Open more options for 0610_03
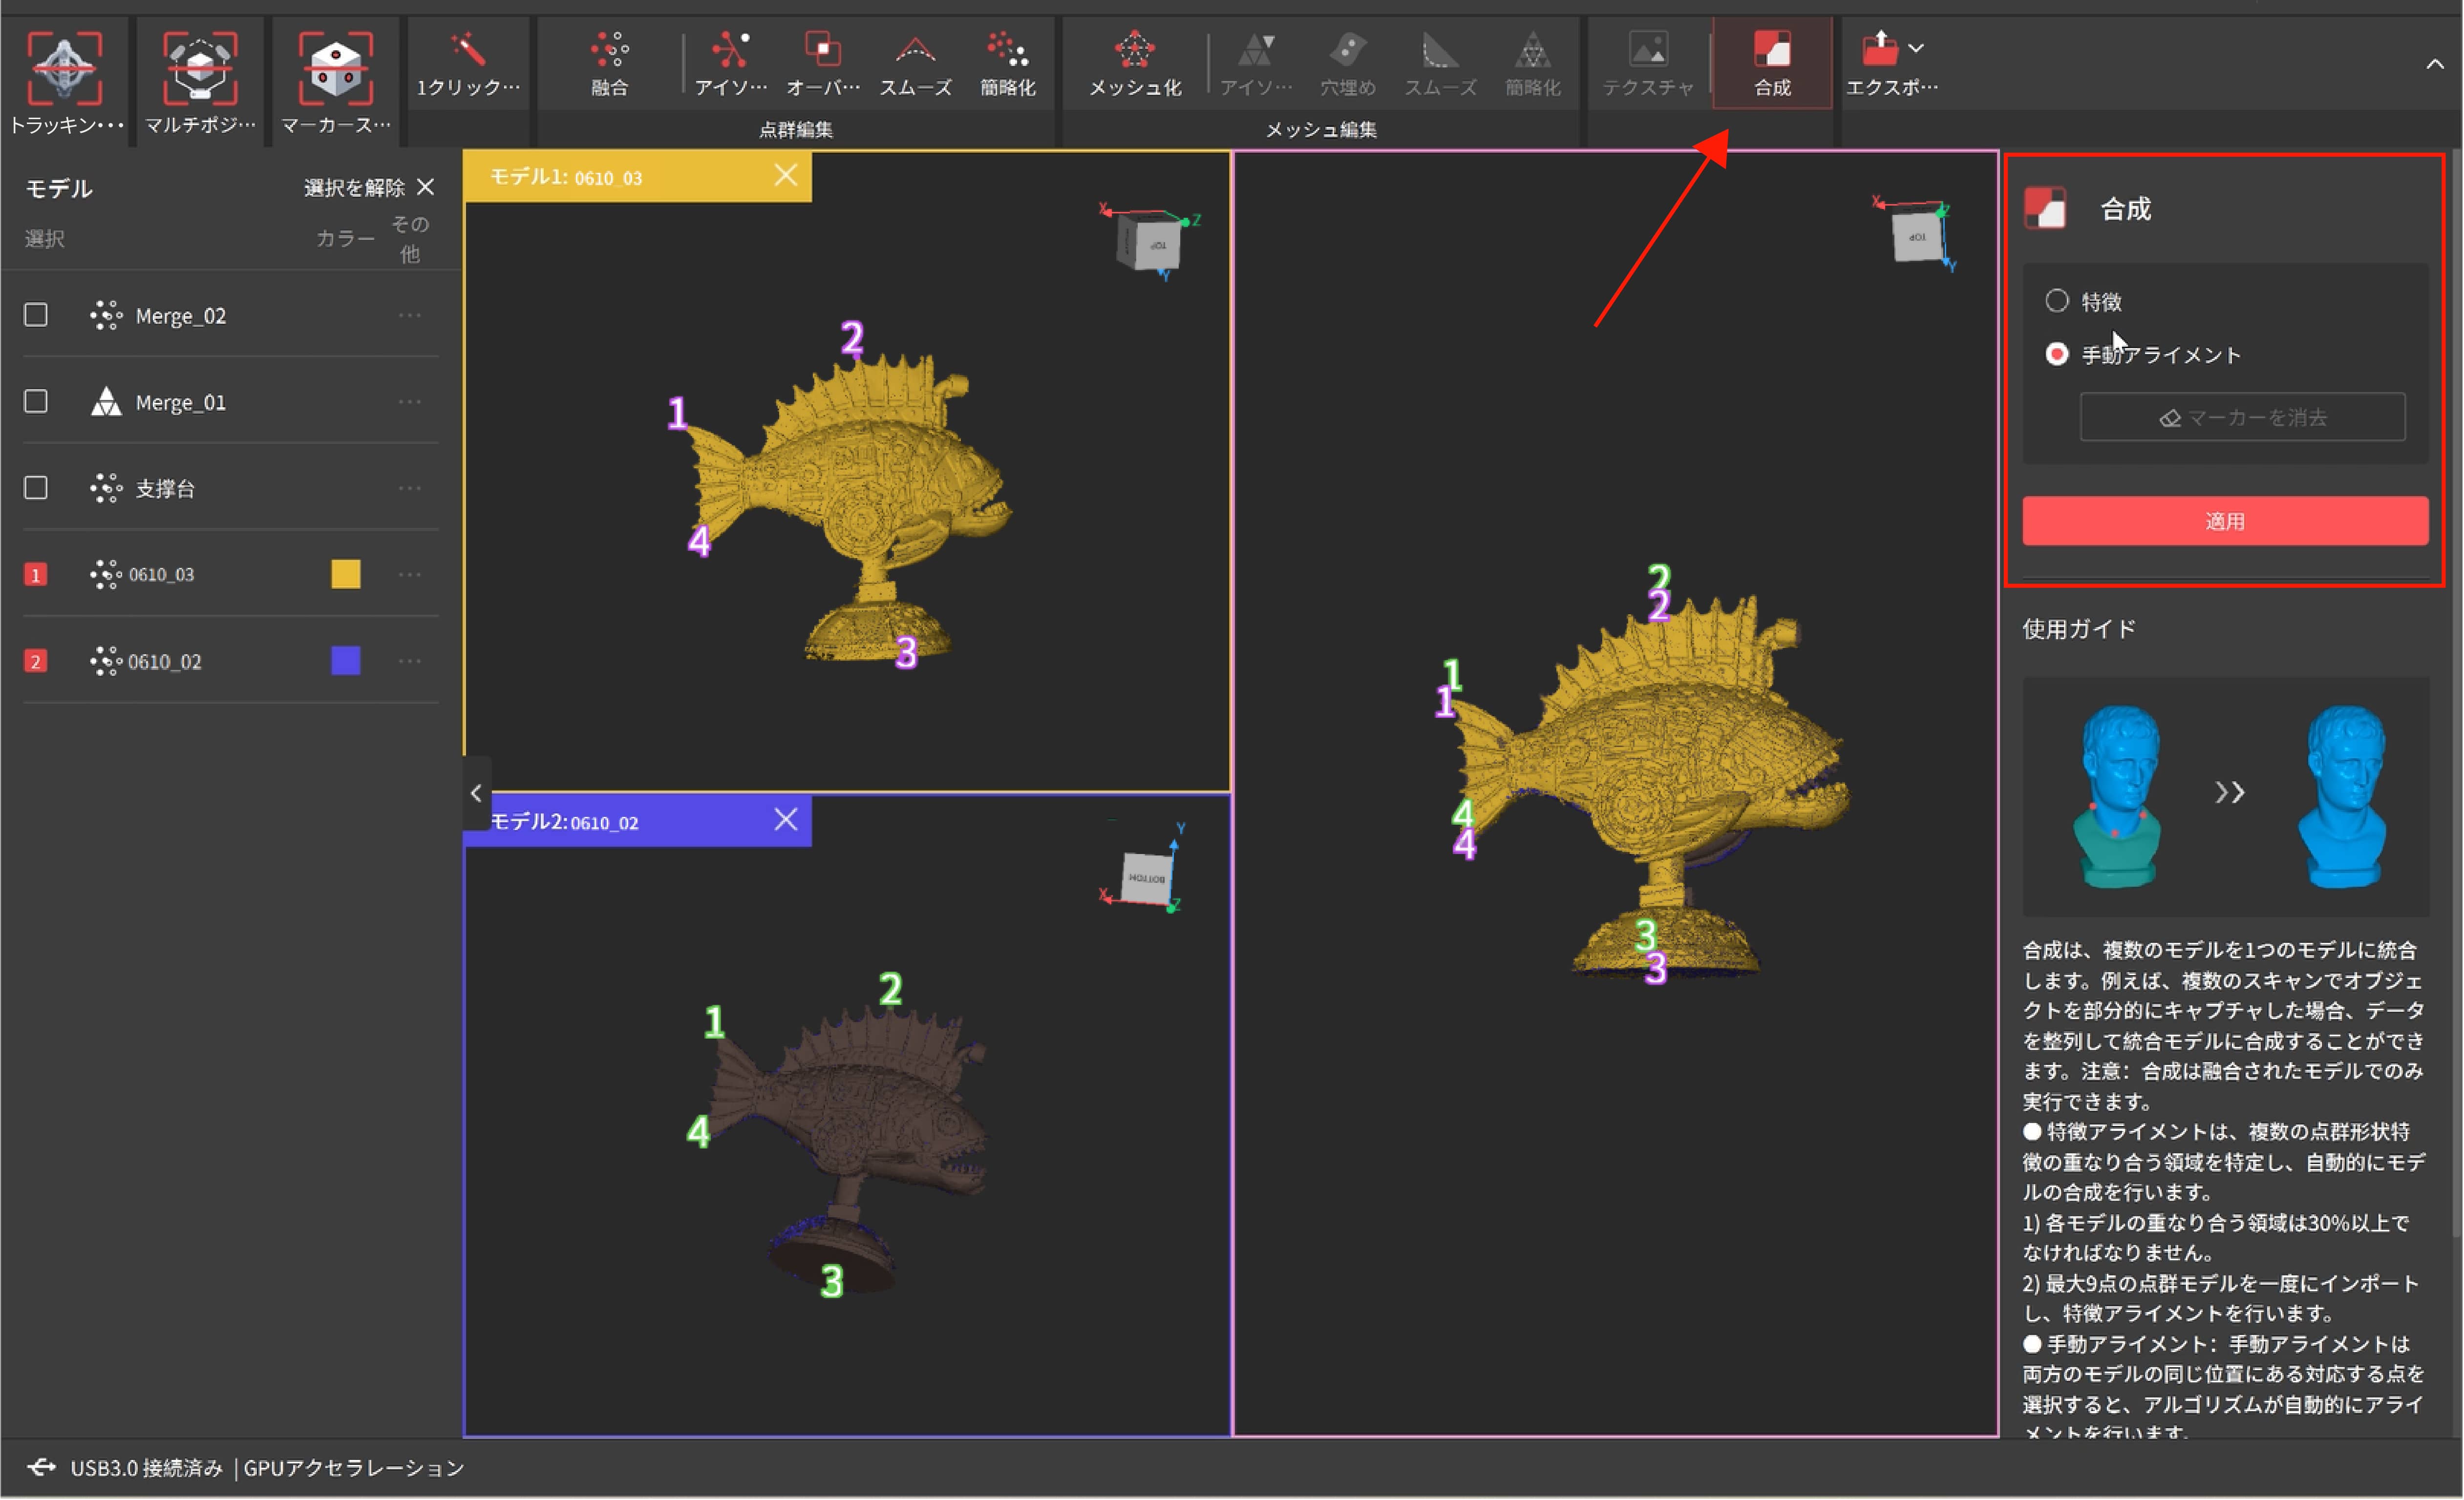2464x1500 pixels. 410,575
